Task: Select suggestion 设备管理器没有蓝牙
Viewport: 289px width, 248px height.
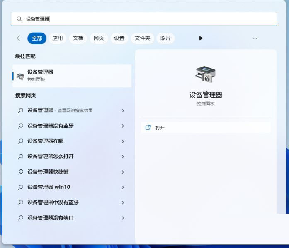Action: click(x=72, y=126)
